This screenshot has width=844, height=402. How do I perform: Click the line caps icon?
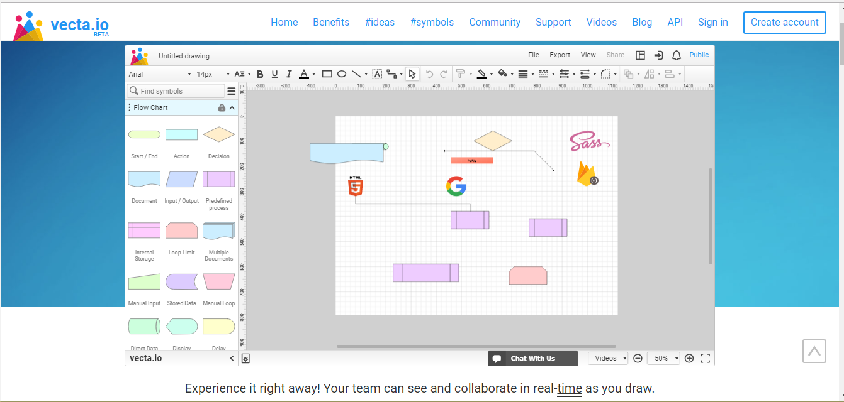[585, 74]
